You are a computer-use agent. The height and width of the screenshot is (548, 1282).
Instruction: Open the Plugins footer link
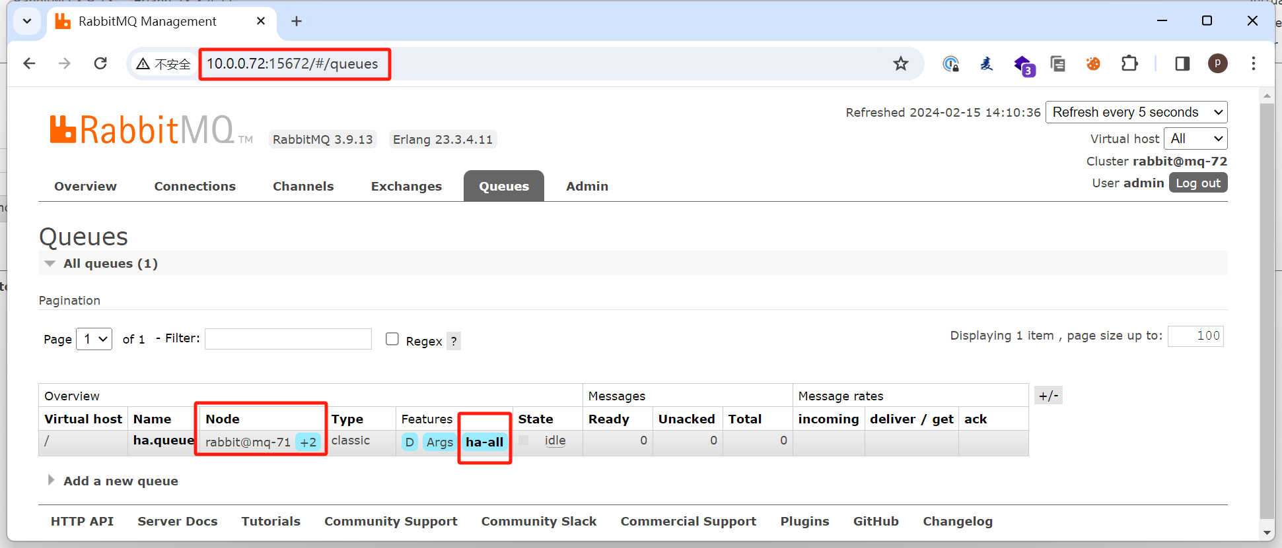(804, 521)
